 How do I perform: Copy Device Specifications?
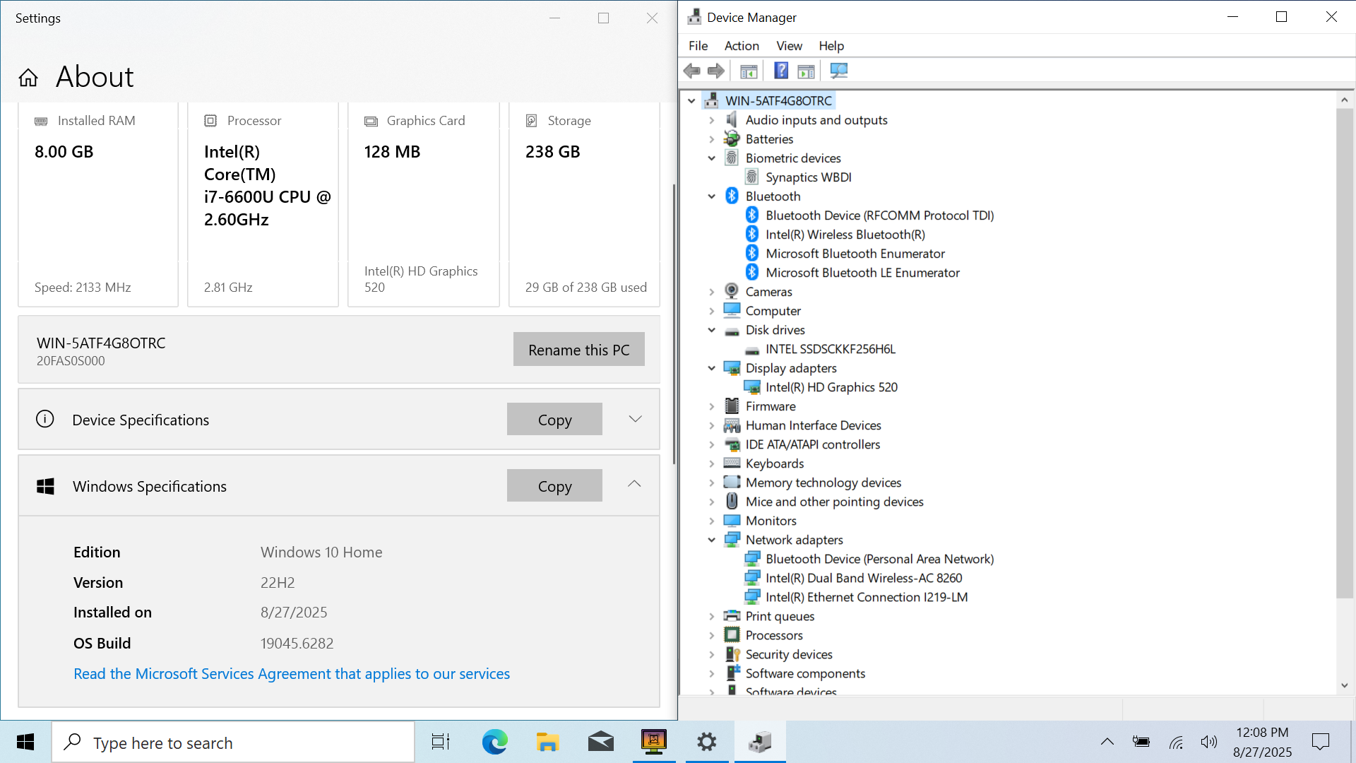pos(554,420)
